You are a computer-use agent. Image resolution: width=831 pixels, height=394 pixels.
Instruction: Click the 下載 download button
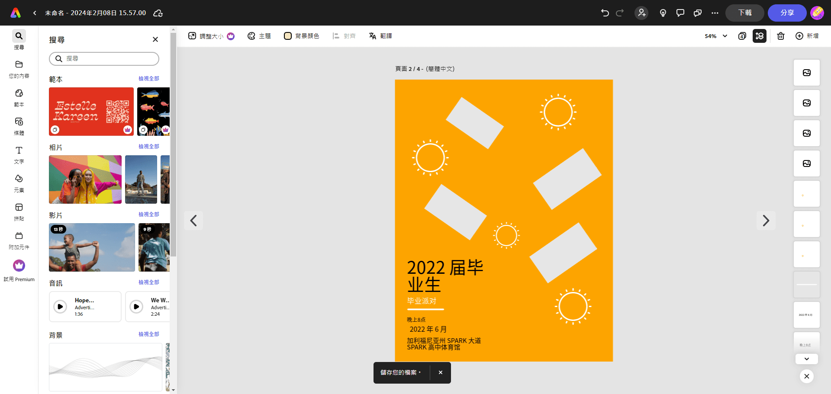tap(745, 13)
